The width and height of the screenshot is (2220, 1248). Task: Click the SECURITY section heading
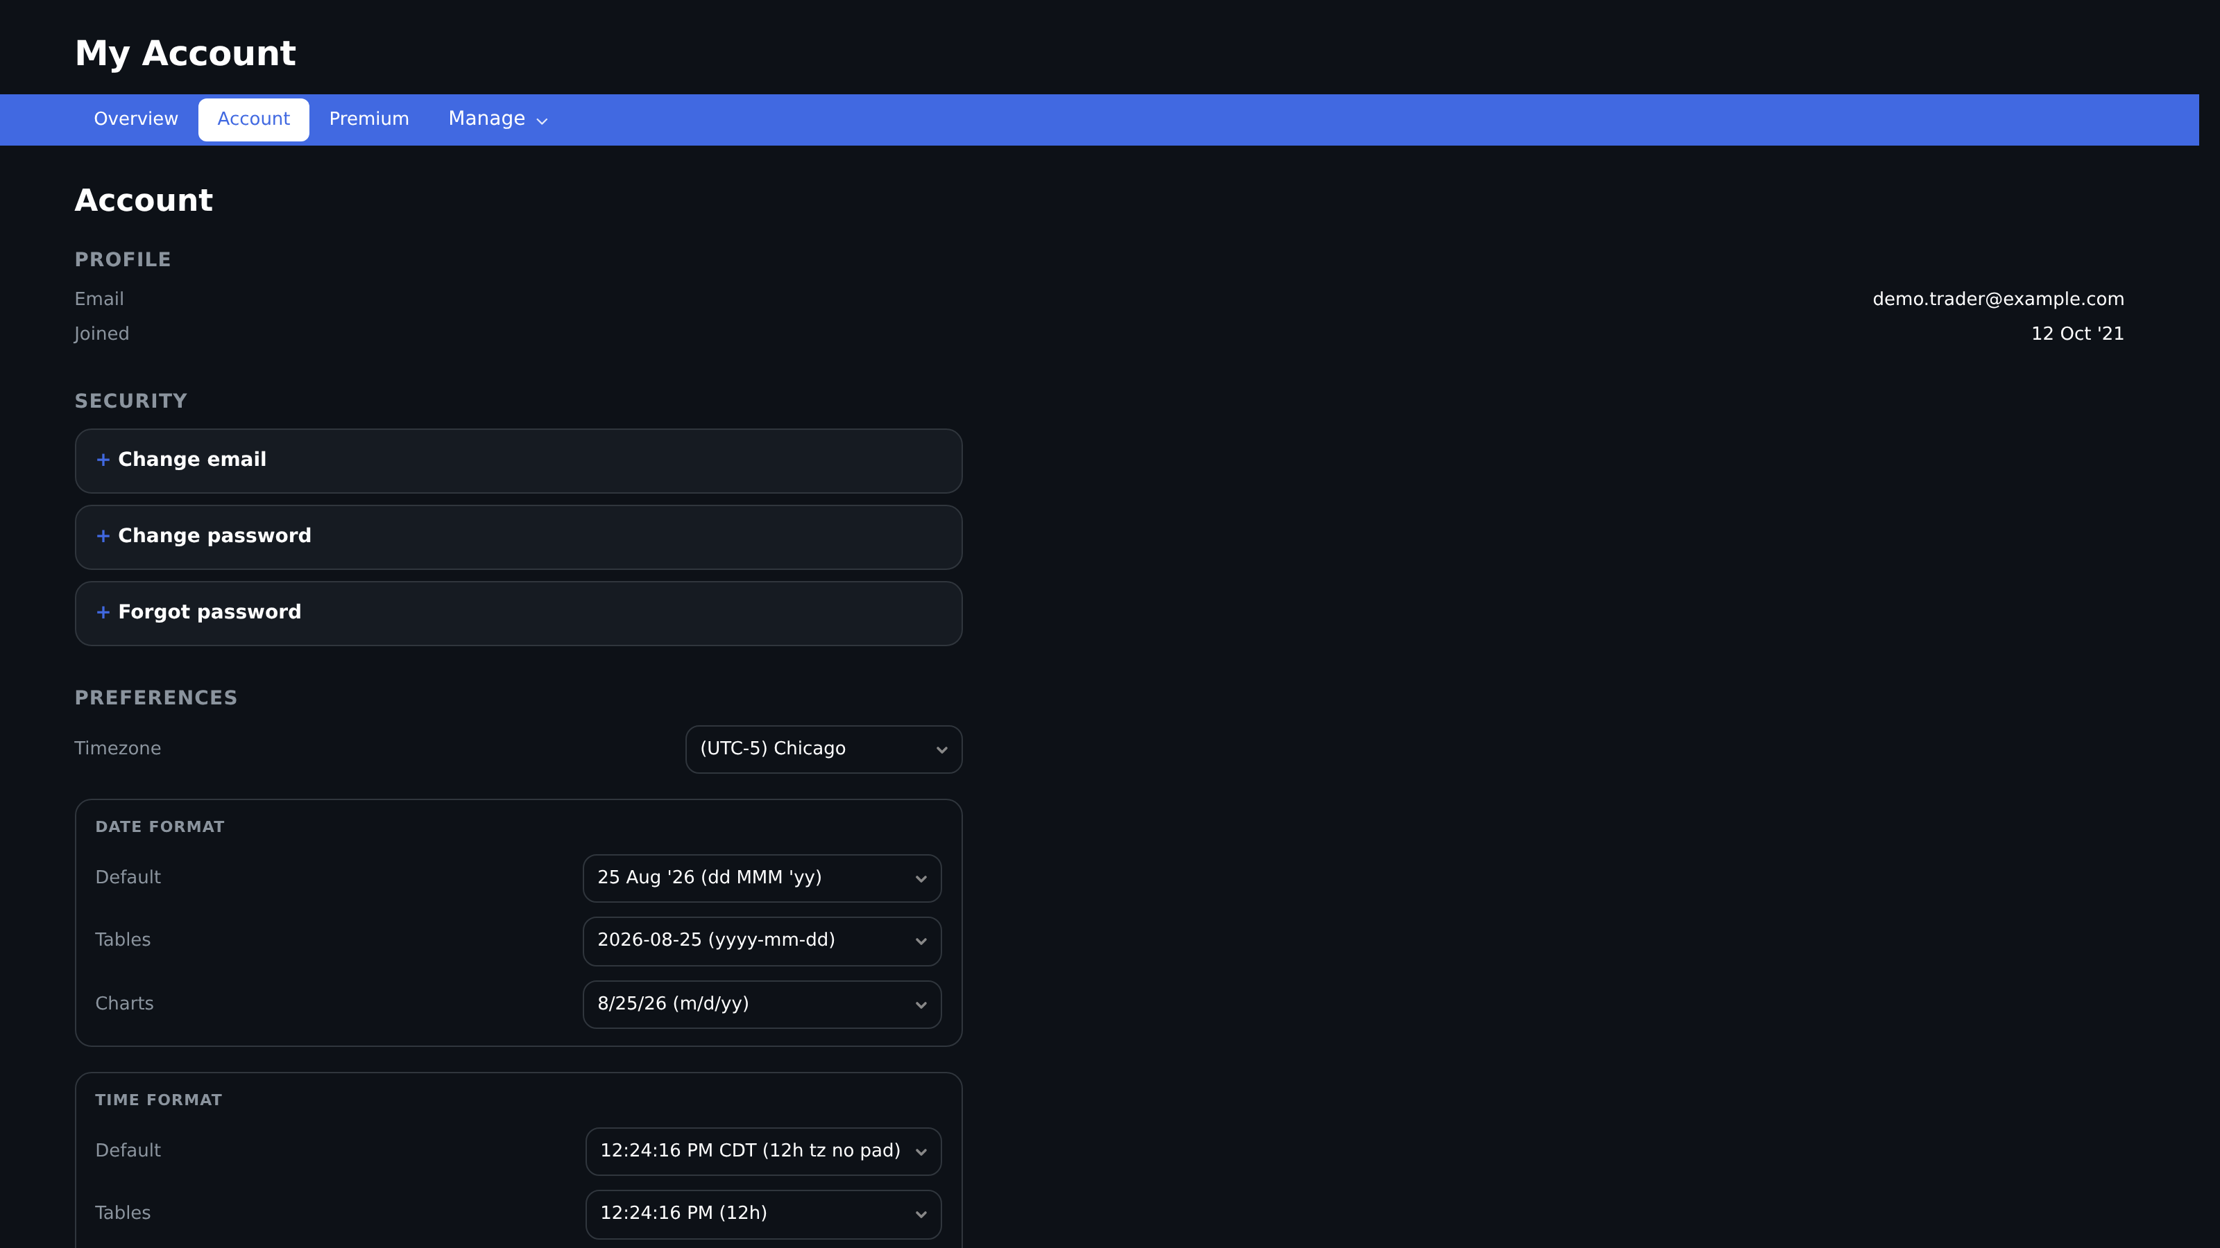pyautogui.click(x=131, y=401)
